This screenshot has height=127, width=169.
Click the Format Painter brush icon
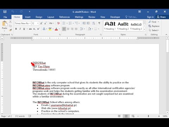[11, 30]
